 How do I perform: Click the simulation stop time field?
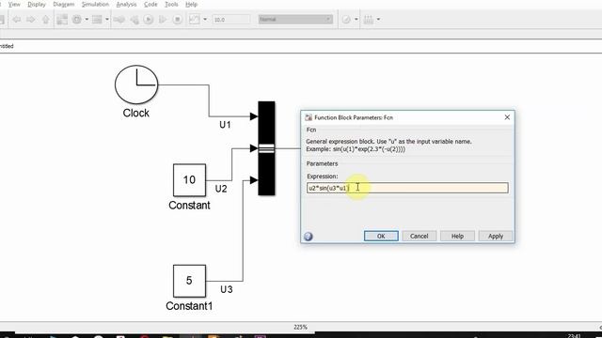[x=231, y=19]
